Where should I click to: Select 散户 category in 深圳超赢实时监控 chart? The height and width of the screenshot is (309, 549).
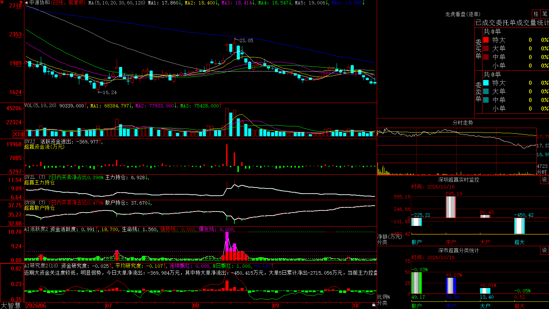[417, 242]
